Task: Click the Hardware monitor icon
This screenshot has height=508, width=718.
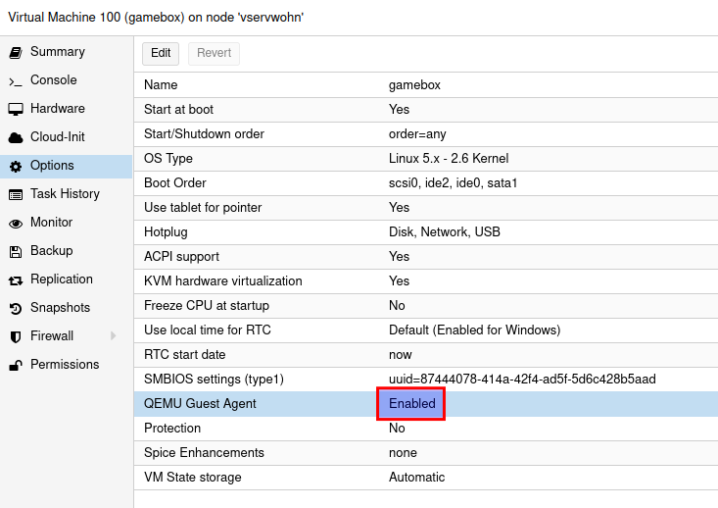Action: [16, 109]
